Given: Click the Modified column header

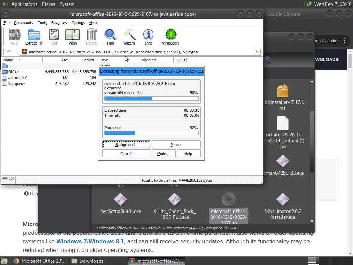Looking at the screenshot, I should [156, 60].
